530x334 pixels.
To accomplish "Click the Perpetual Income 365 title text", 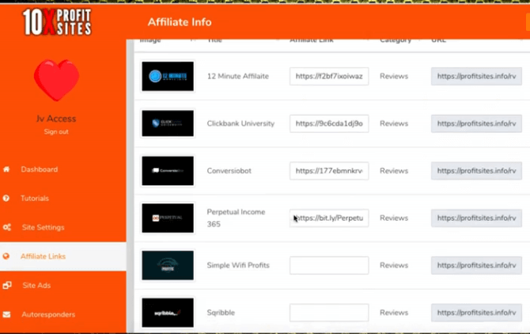I will pyautogui.click(x=236, y=218).
